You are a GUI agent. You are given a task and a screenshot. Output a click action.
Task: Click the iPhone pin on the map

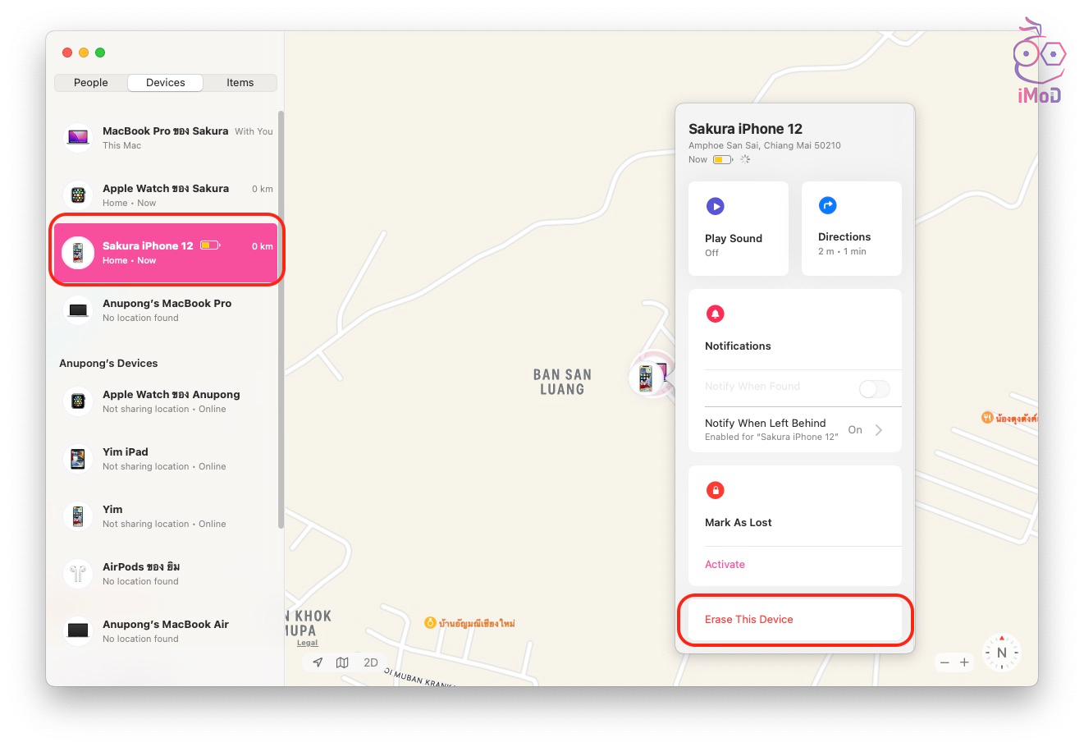point(647,378)
